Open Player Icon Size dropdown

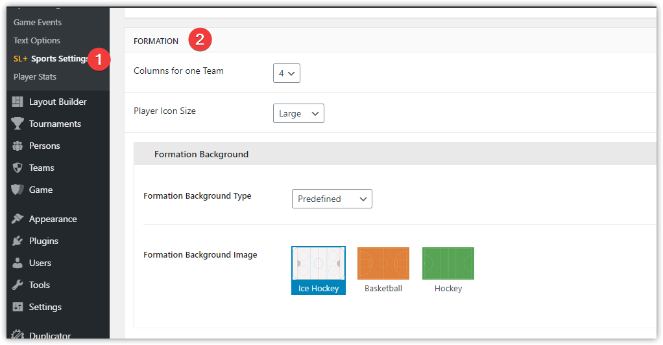click(x=298, y=113)
